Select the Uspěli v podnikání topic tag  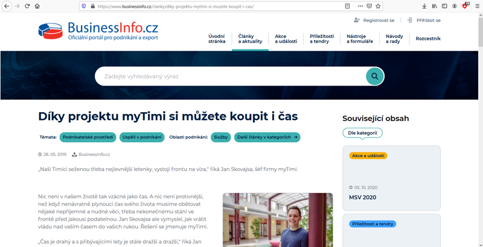[x=142, y=137]
